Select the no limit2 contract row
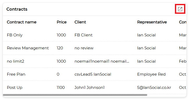This screenshot has width=189, height=99. tap(95, 61)
